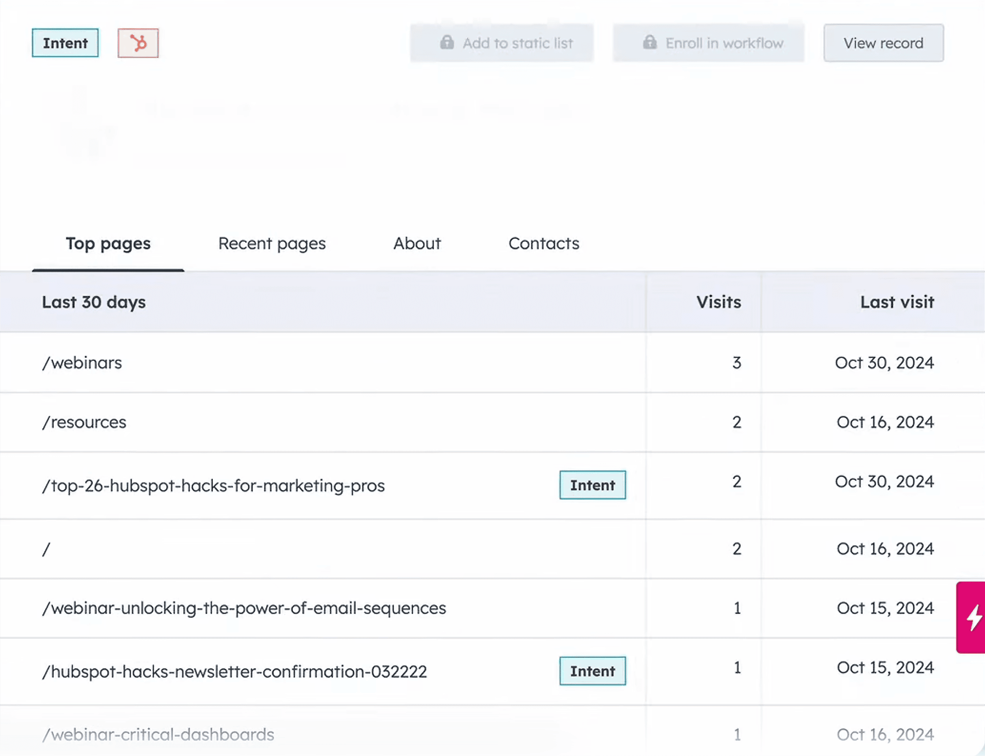The width and height of the screenshot is (985, 756).
Task: Select the /resources page row
Action: click(x=492, y=422)
